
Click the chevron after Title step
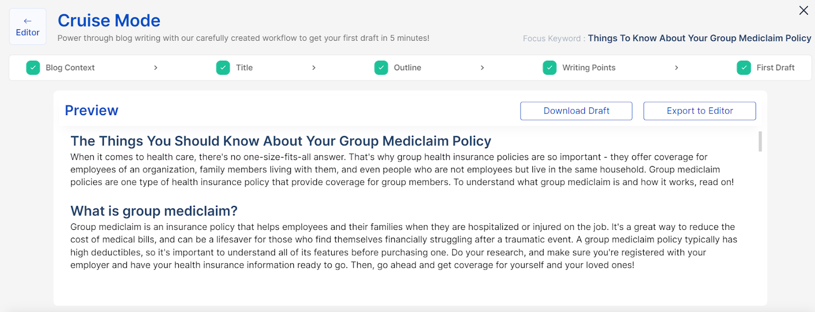[314, 68]
